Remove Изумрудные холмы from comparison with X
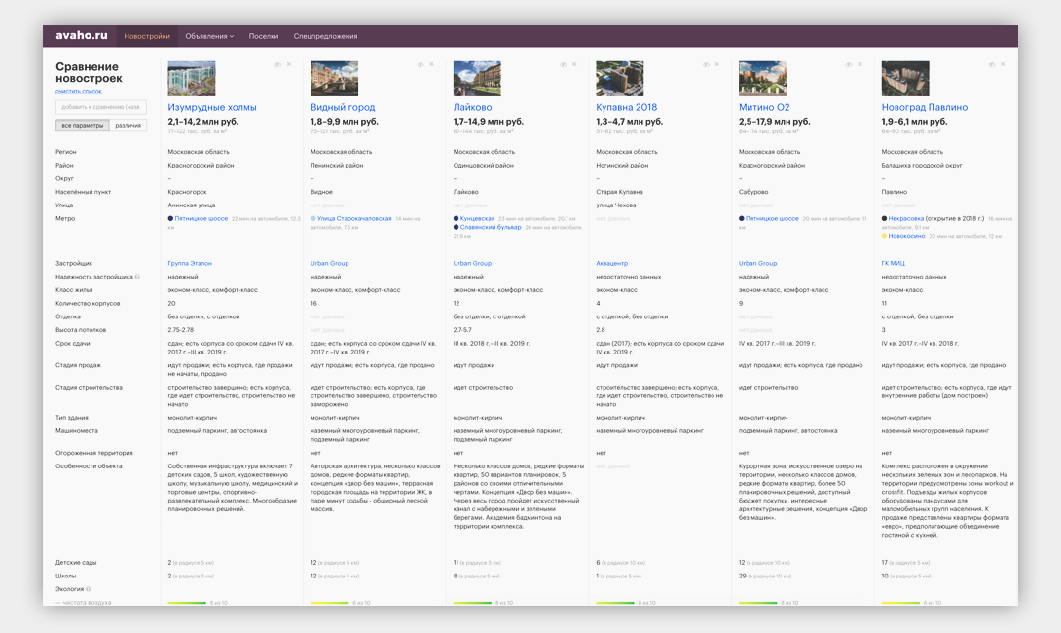 289,65
